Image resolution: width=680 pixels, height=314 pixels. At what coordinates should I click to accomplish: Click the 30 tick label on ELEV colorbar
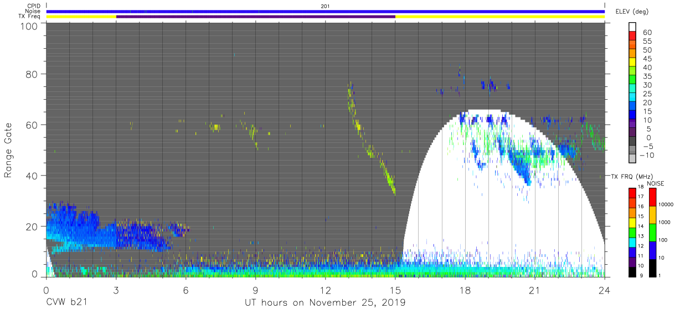click(x=646, y=85)
